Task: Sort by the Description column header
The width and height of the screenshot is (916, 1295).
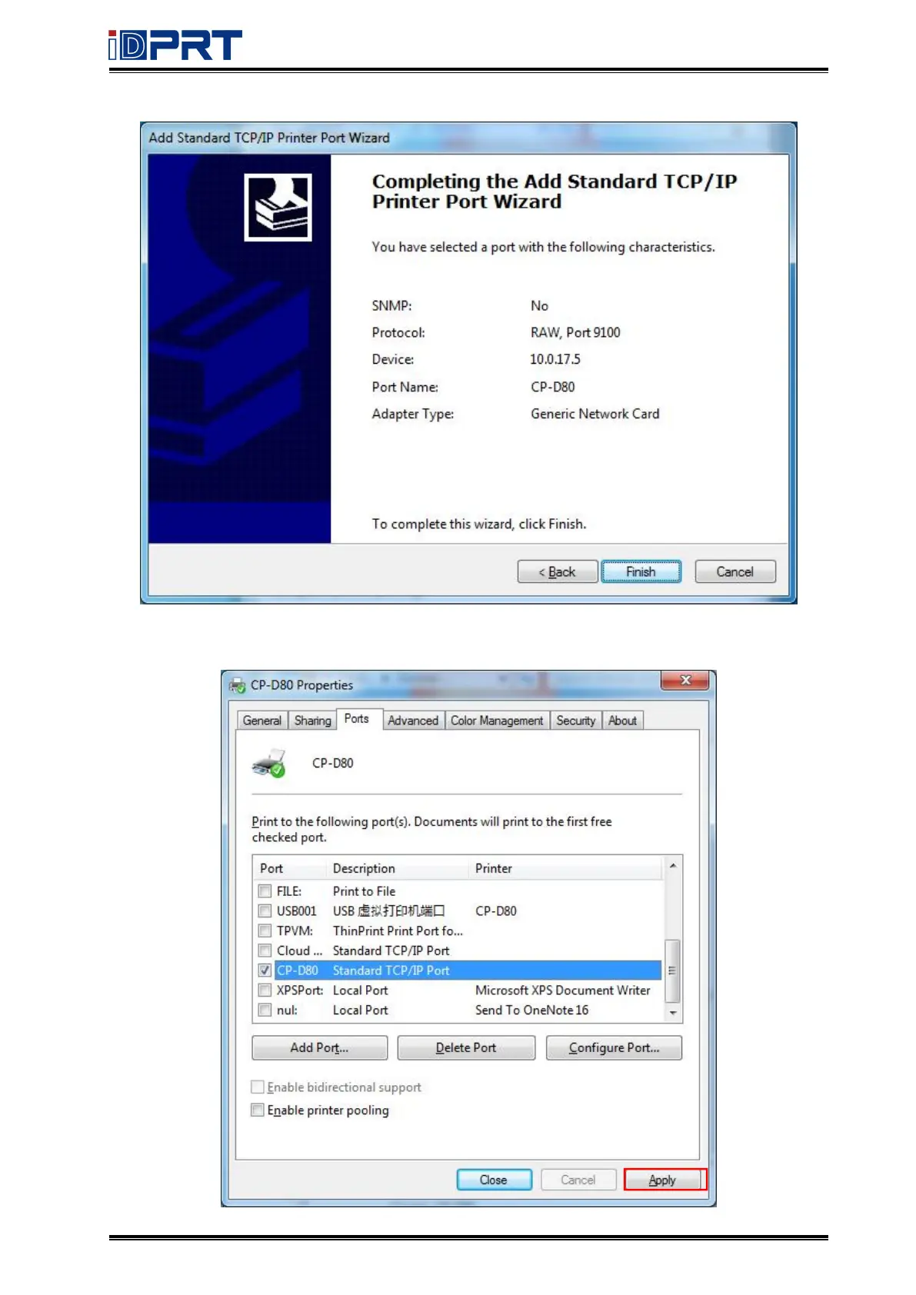Action: 398,869
